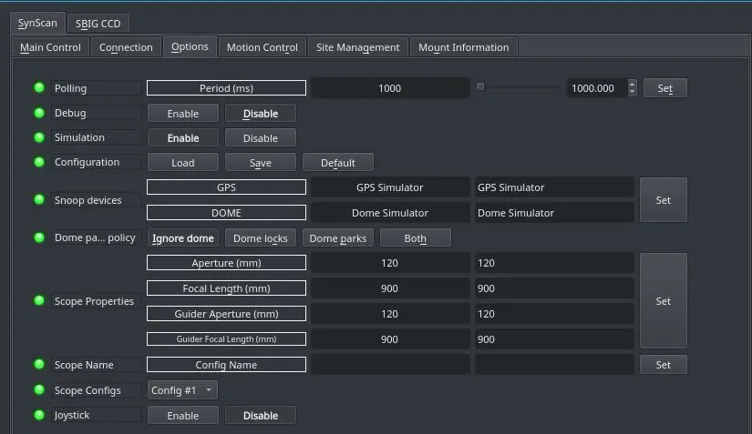The height and width of the screenshot is (434, 752).
Task: Select Dome parks policy
Action: coord(337,237)
